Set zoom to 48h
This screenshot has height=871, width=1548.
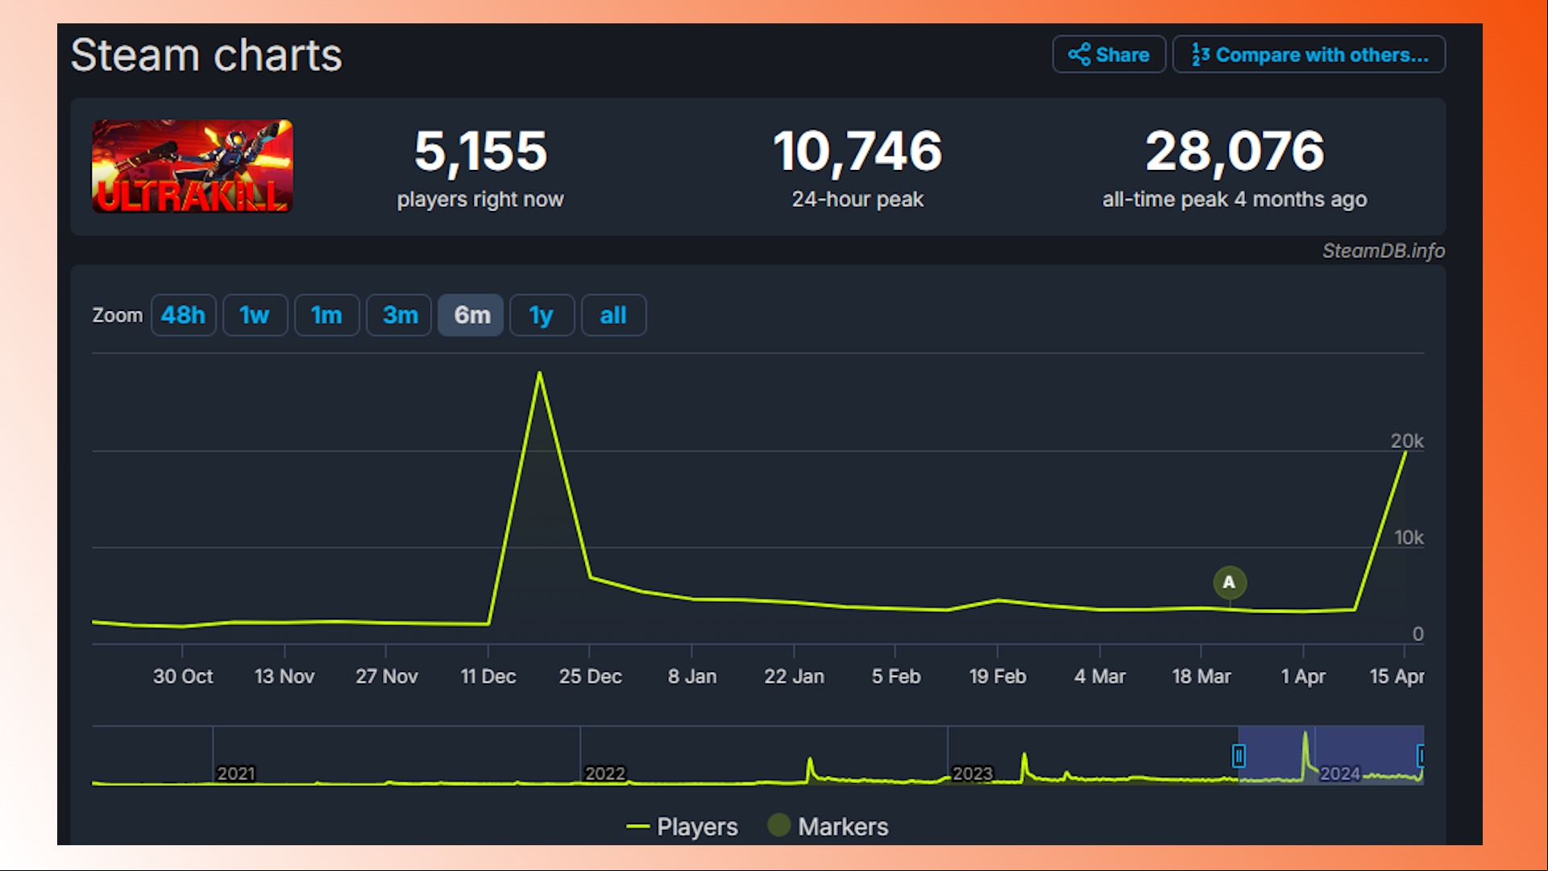point(183,315)
